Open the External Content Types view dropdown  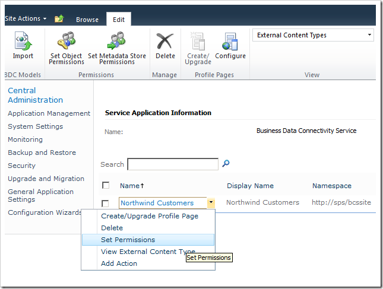coord(313,35)
